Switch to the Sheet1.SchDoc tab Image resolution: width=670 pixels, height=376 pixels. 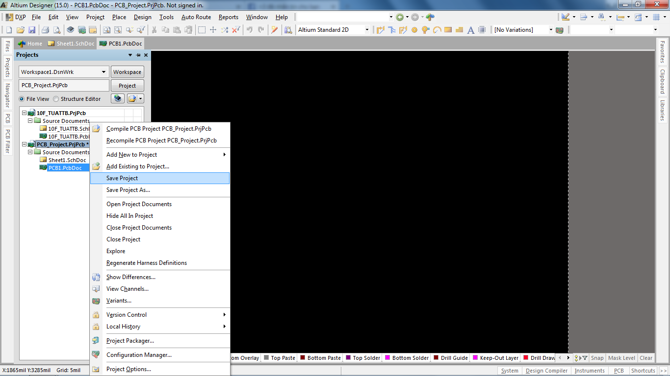[x=71, y=44]
